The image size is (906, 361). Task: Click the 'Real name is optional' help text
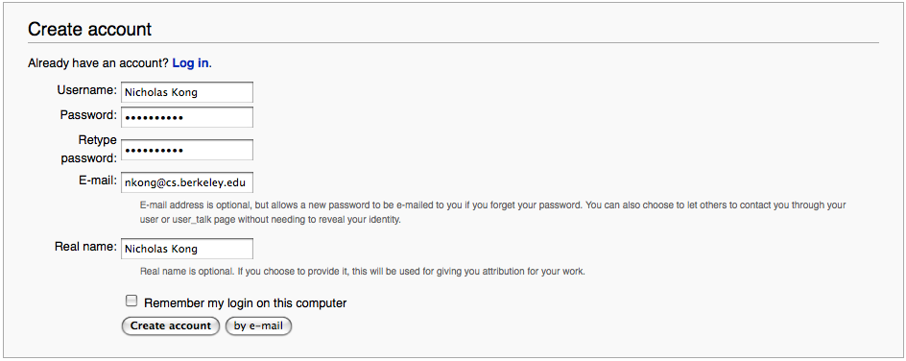pos(362,271)
